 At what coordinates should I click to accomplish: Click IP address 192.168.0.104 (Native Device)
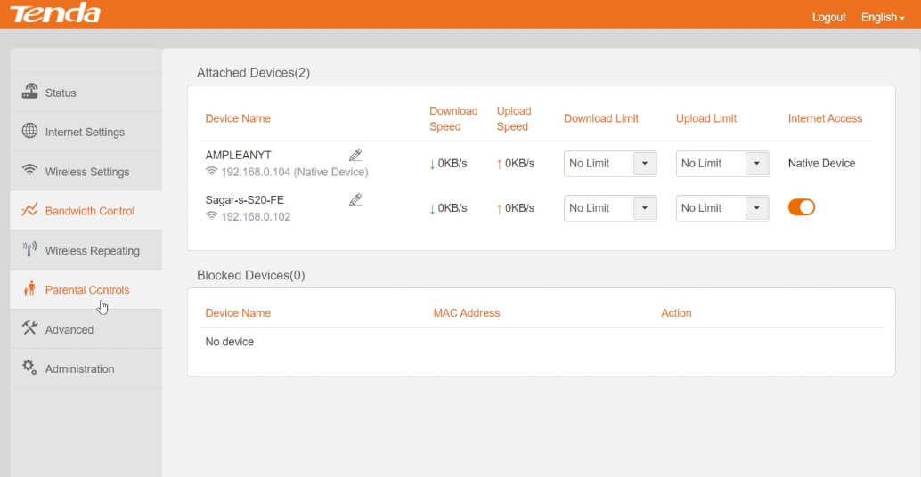coord(295,172)
